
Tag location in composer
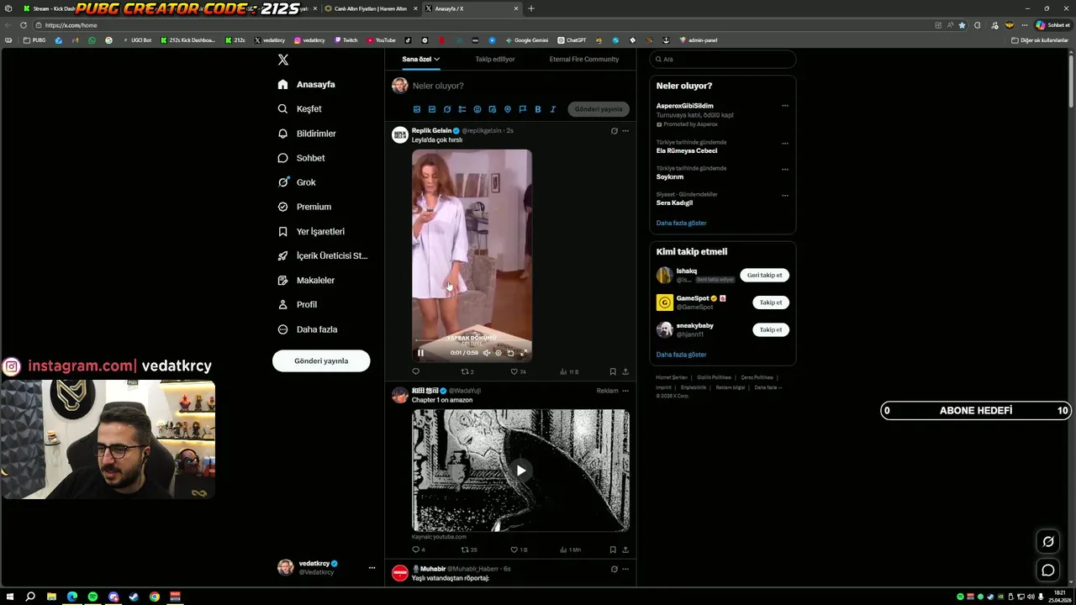pyautogui.click(x=508, y=109)
